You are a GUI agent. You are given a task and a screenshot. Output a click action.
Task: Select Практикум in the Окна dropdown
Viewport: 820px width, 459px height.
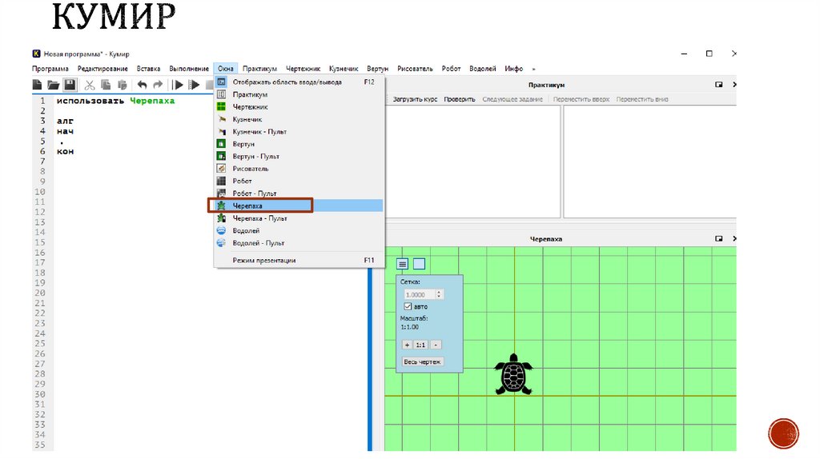(299, 94)
